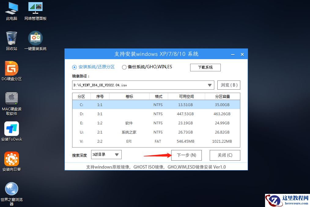Click 下一步(N) to proceed
Viewport: 310px width, 207px height.
pyautogui.click(x=186, y=155)
